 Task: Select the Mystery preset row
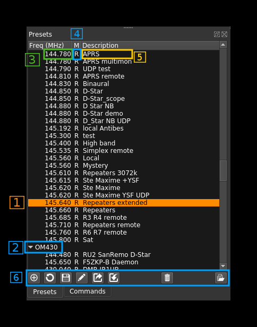pyautogui.click(x=124, y=166)
